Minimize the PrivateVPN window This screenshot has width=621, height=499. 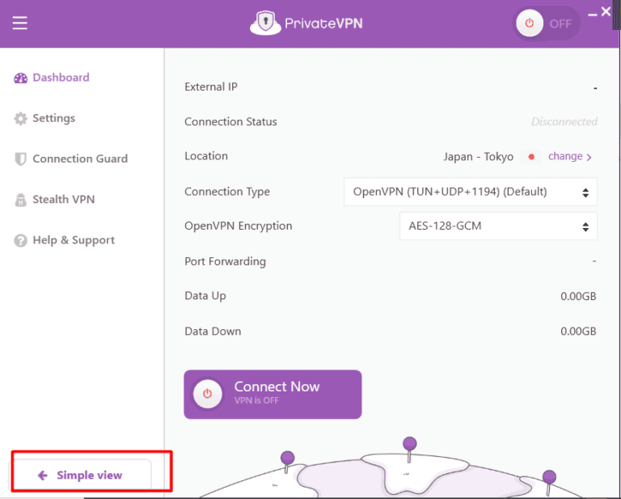click(x=593, y=15)
